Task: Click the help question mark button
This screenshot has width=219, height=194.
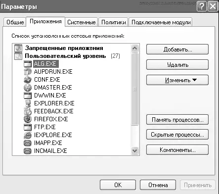Action: click(202, 6)
